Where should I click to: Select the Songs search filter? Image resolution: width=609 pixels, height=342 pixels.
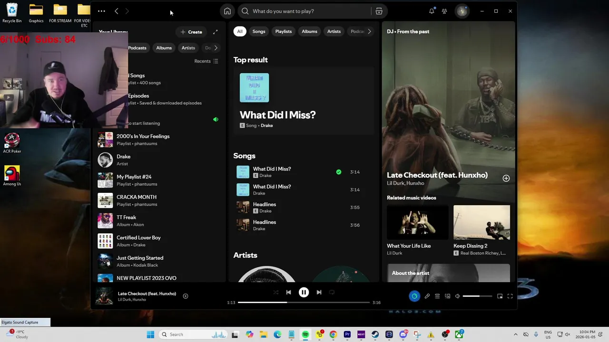tap(259, 31)
